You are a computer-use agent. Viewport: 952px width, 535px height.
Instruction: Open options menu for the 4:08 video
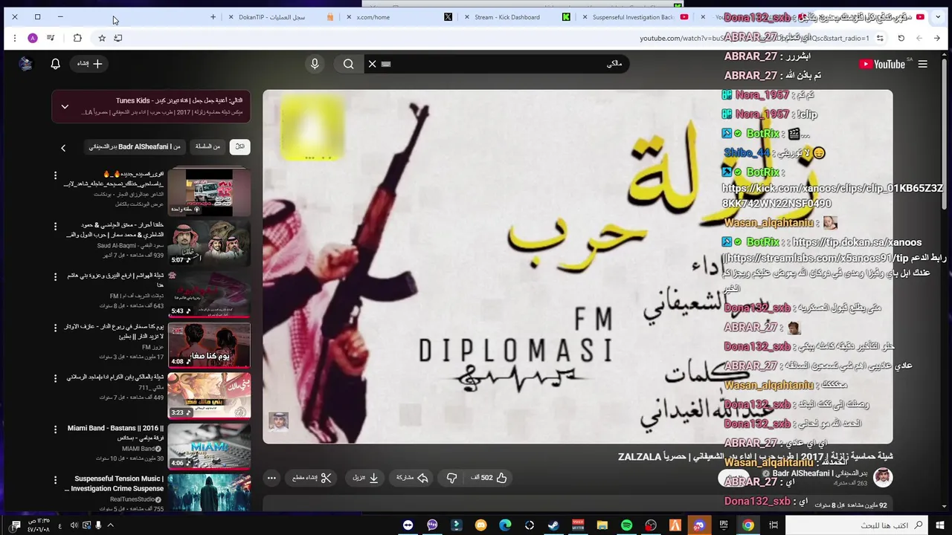(x=55, y=328)
